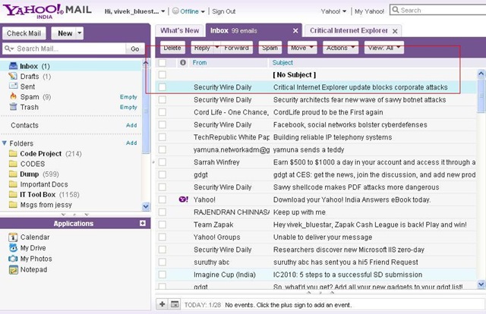Check the No Subject email checkbox
Image resolution: width=486 pixels, height=314 pixels.
coord(162,74)
